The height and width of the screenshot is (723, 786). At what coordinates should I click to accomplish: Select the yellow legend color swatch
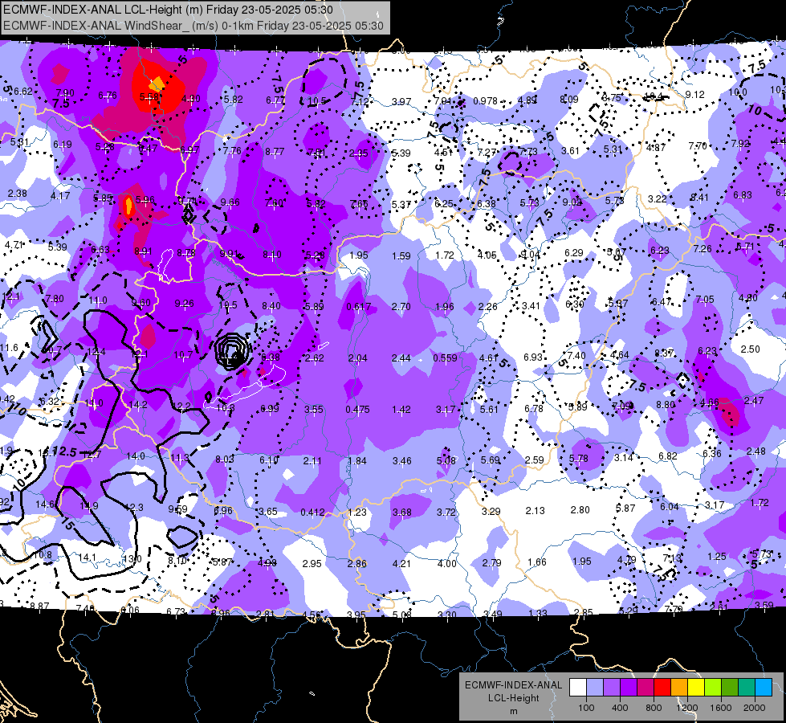point(696,688)
